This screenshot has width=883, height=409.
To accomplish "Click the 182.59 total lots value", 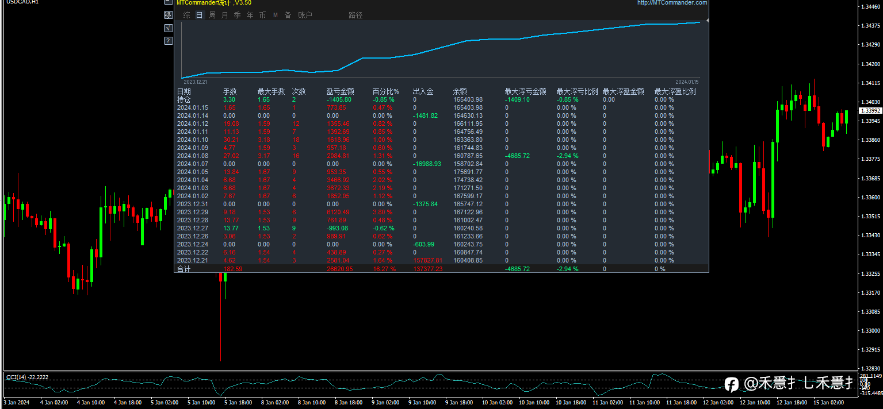I will [x=232, y=269].
